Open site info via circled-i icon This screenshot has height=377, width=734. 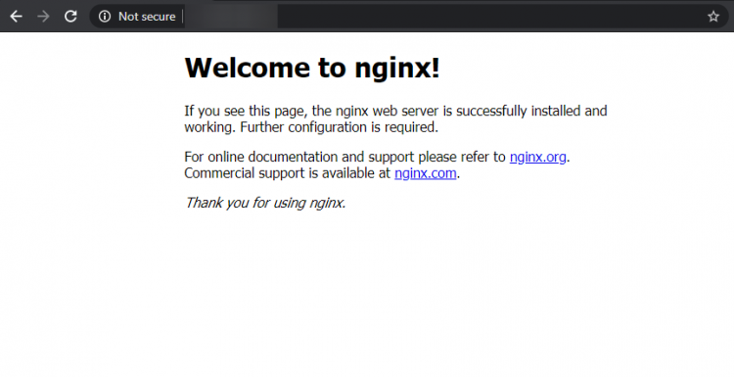point(105,17)
